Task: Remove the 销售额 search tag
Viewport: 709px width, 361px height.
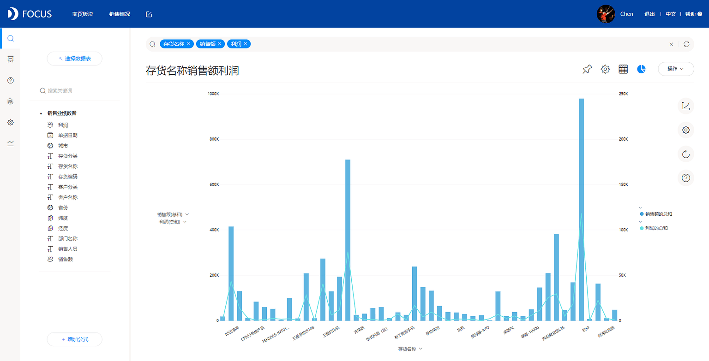Action: (220, 44)
